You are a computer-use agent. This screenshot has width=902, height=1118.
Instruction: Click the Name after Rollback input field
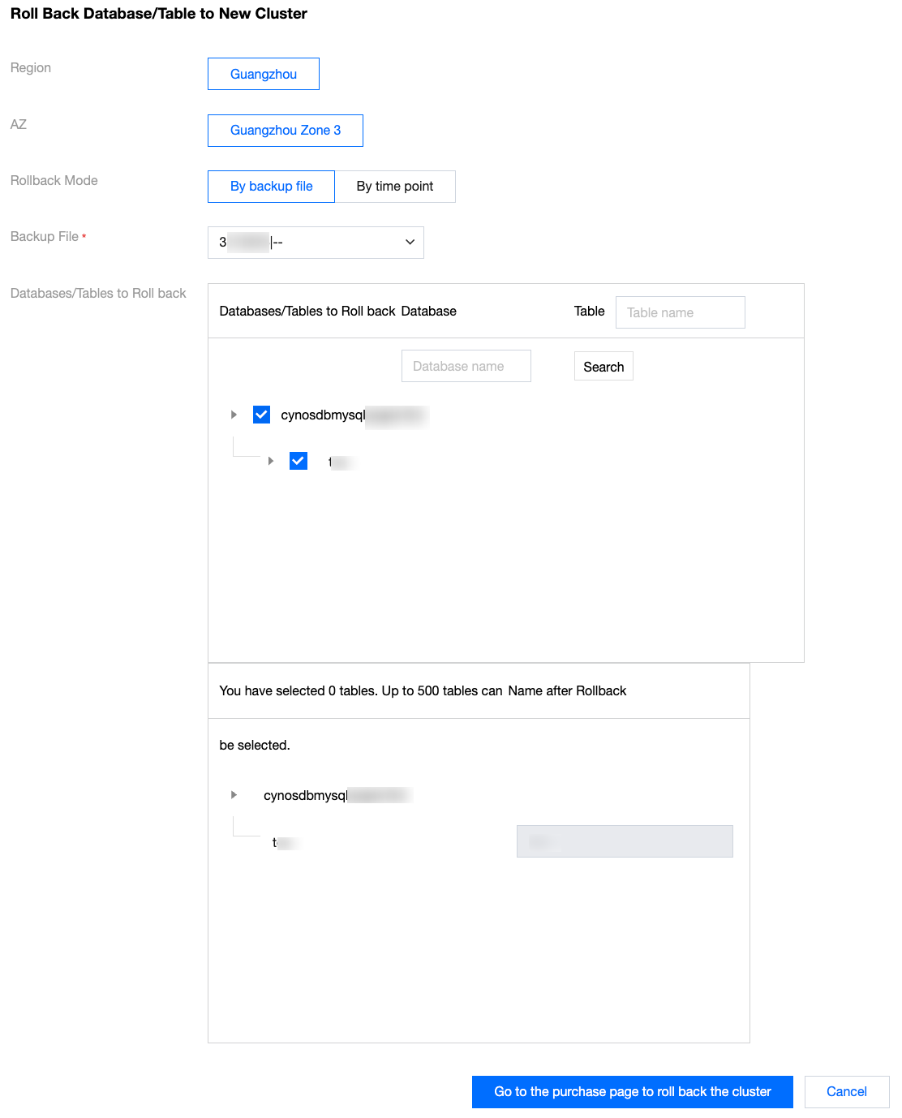(x=625, y=841)
